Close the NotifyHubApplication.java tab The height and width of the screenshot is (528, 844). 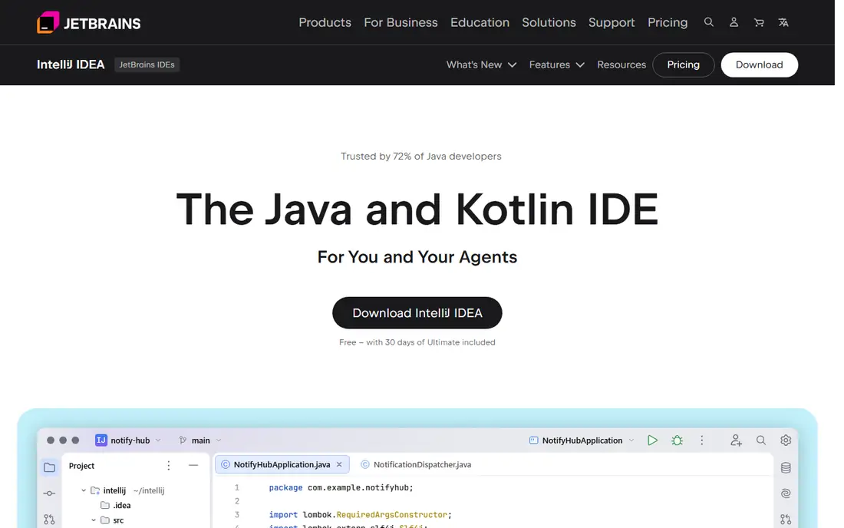339,464
